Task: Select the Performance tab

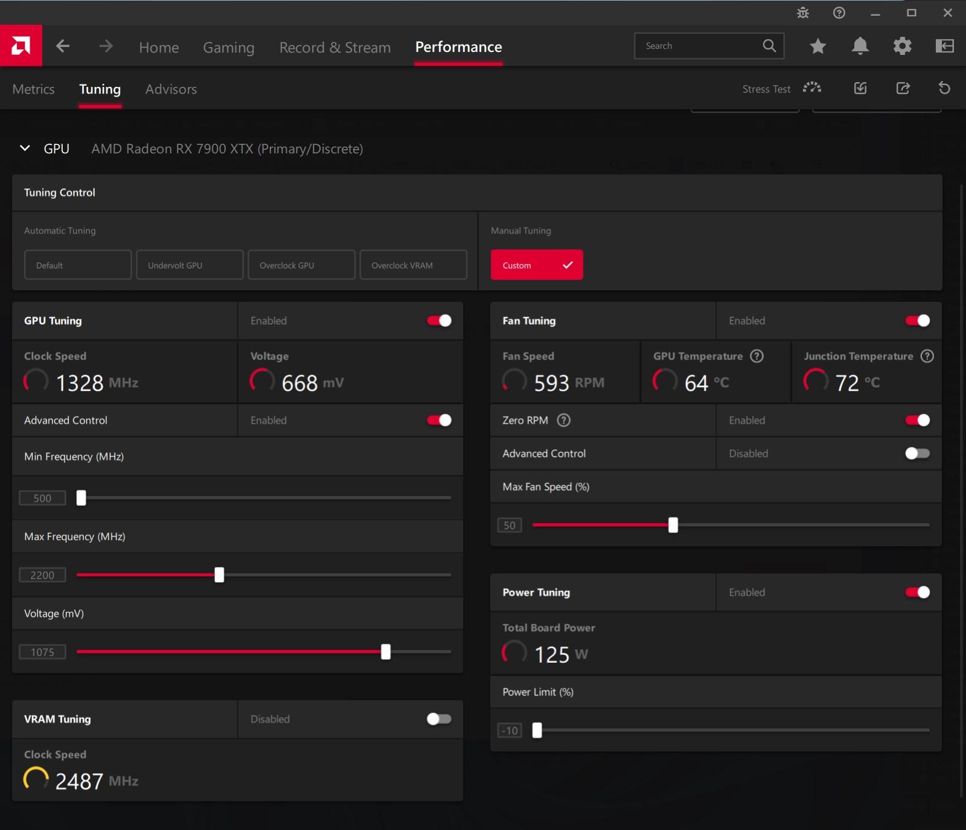Action: [x=458, y=47]
